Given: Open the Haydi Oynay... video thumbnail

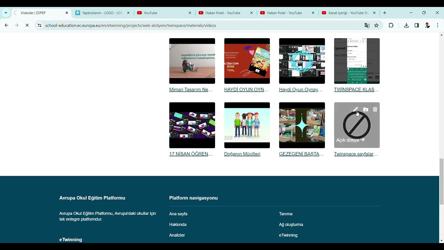Looking at the screenshot, I should [x=302, y=61].
